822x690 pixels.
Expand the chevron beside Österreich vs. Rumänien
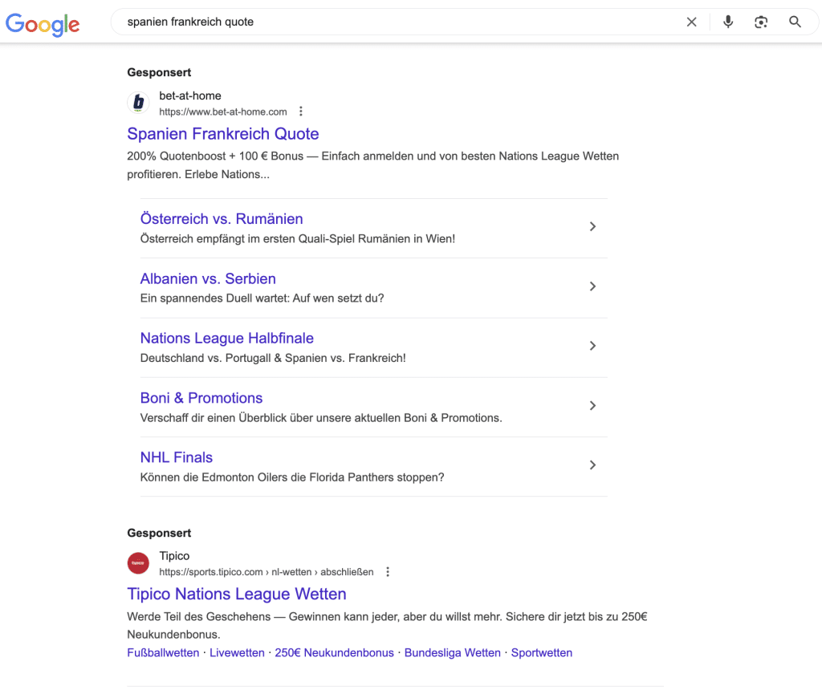592,227
